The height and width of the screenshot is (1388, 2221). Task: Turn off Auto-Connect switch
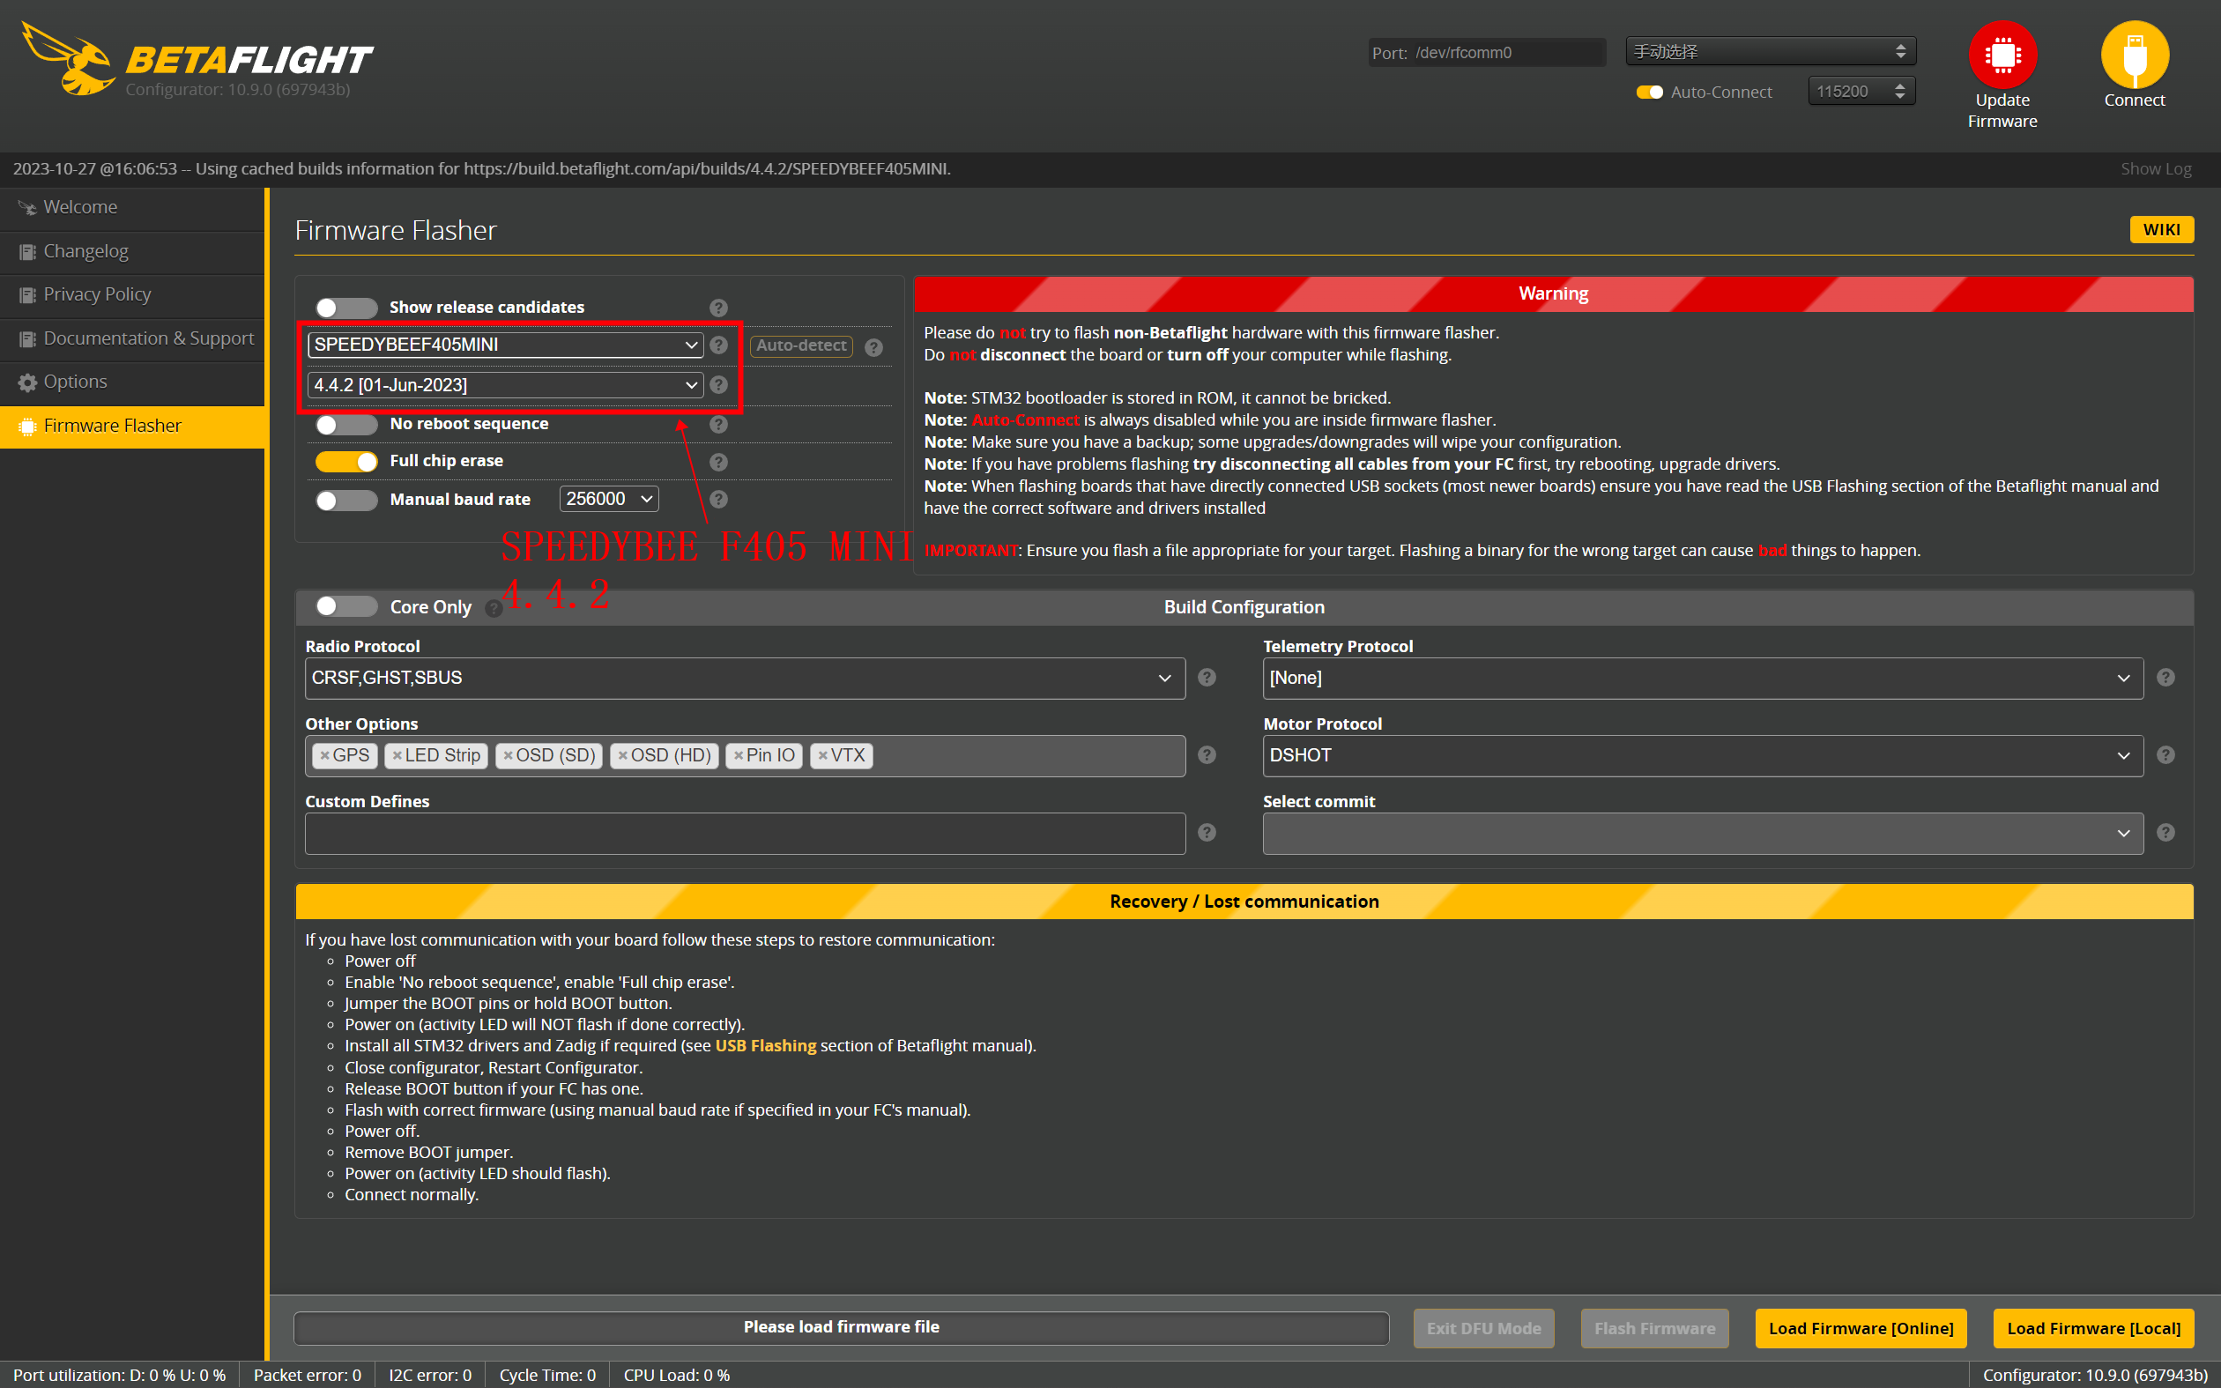pos(1649,92)
